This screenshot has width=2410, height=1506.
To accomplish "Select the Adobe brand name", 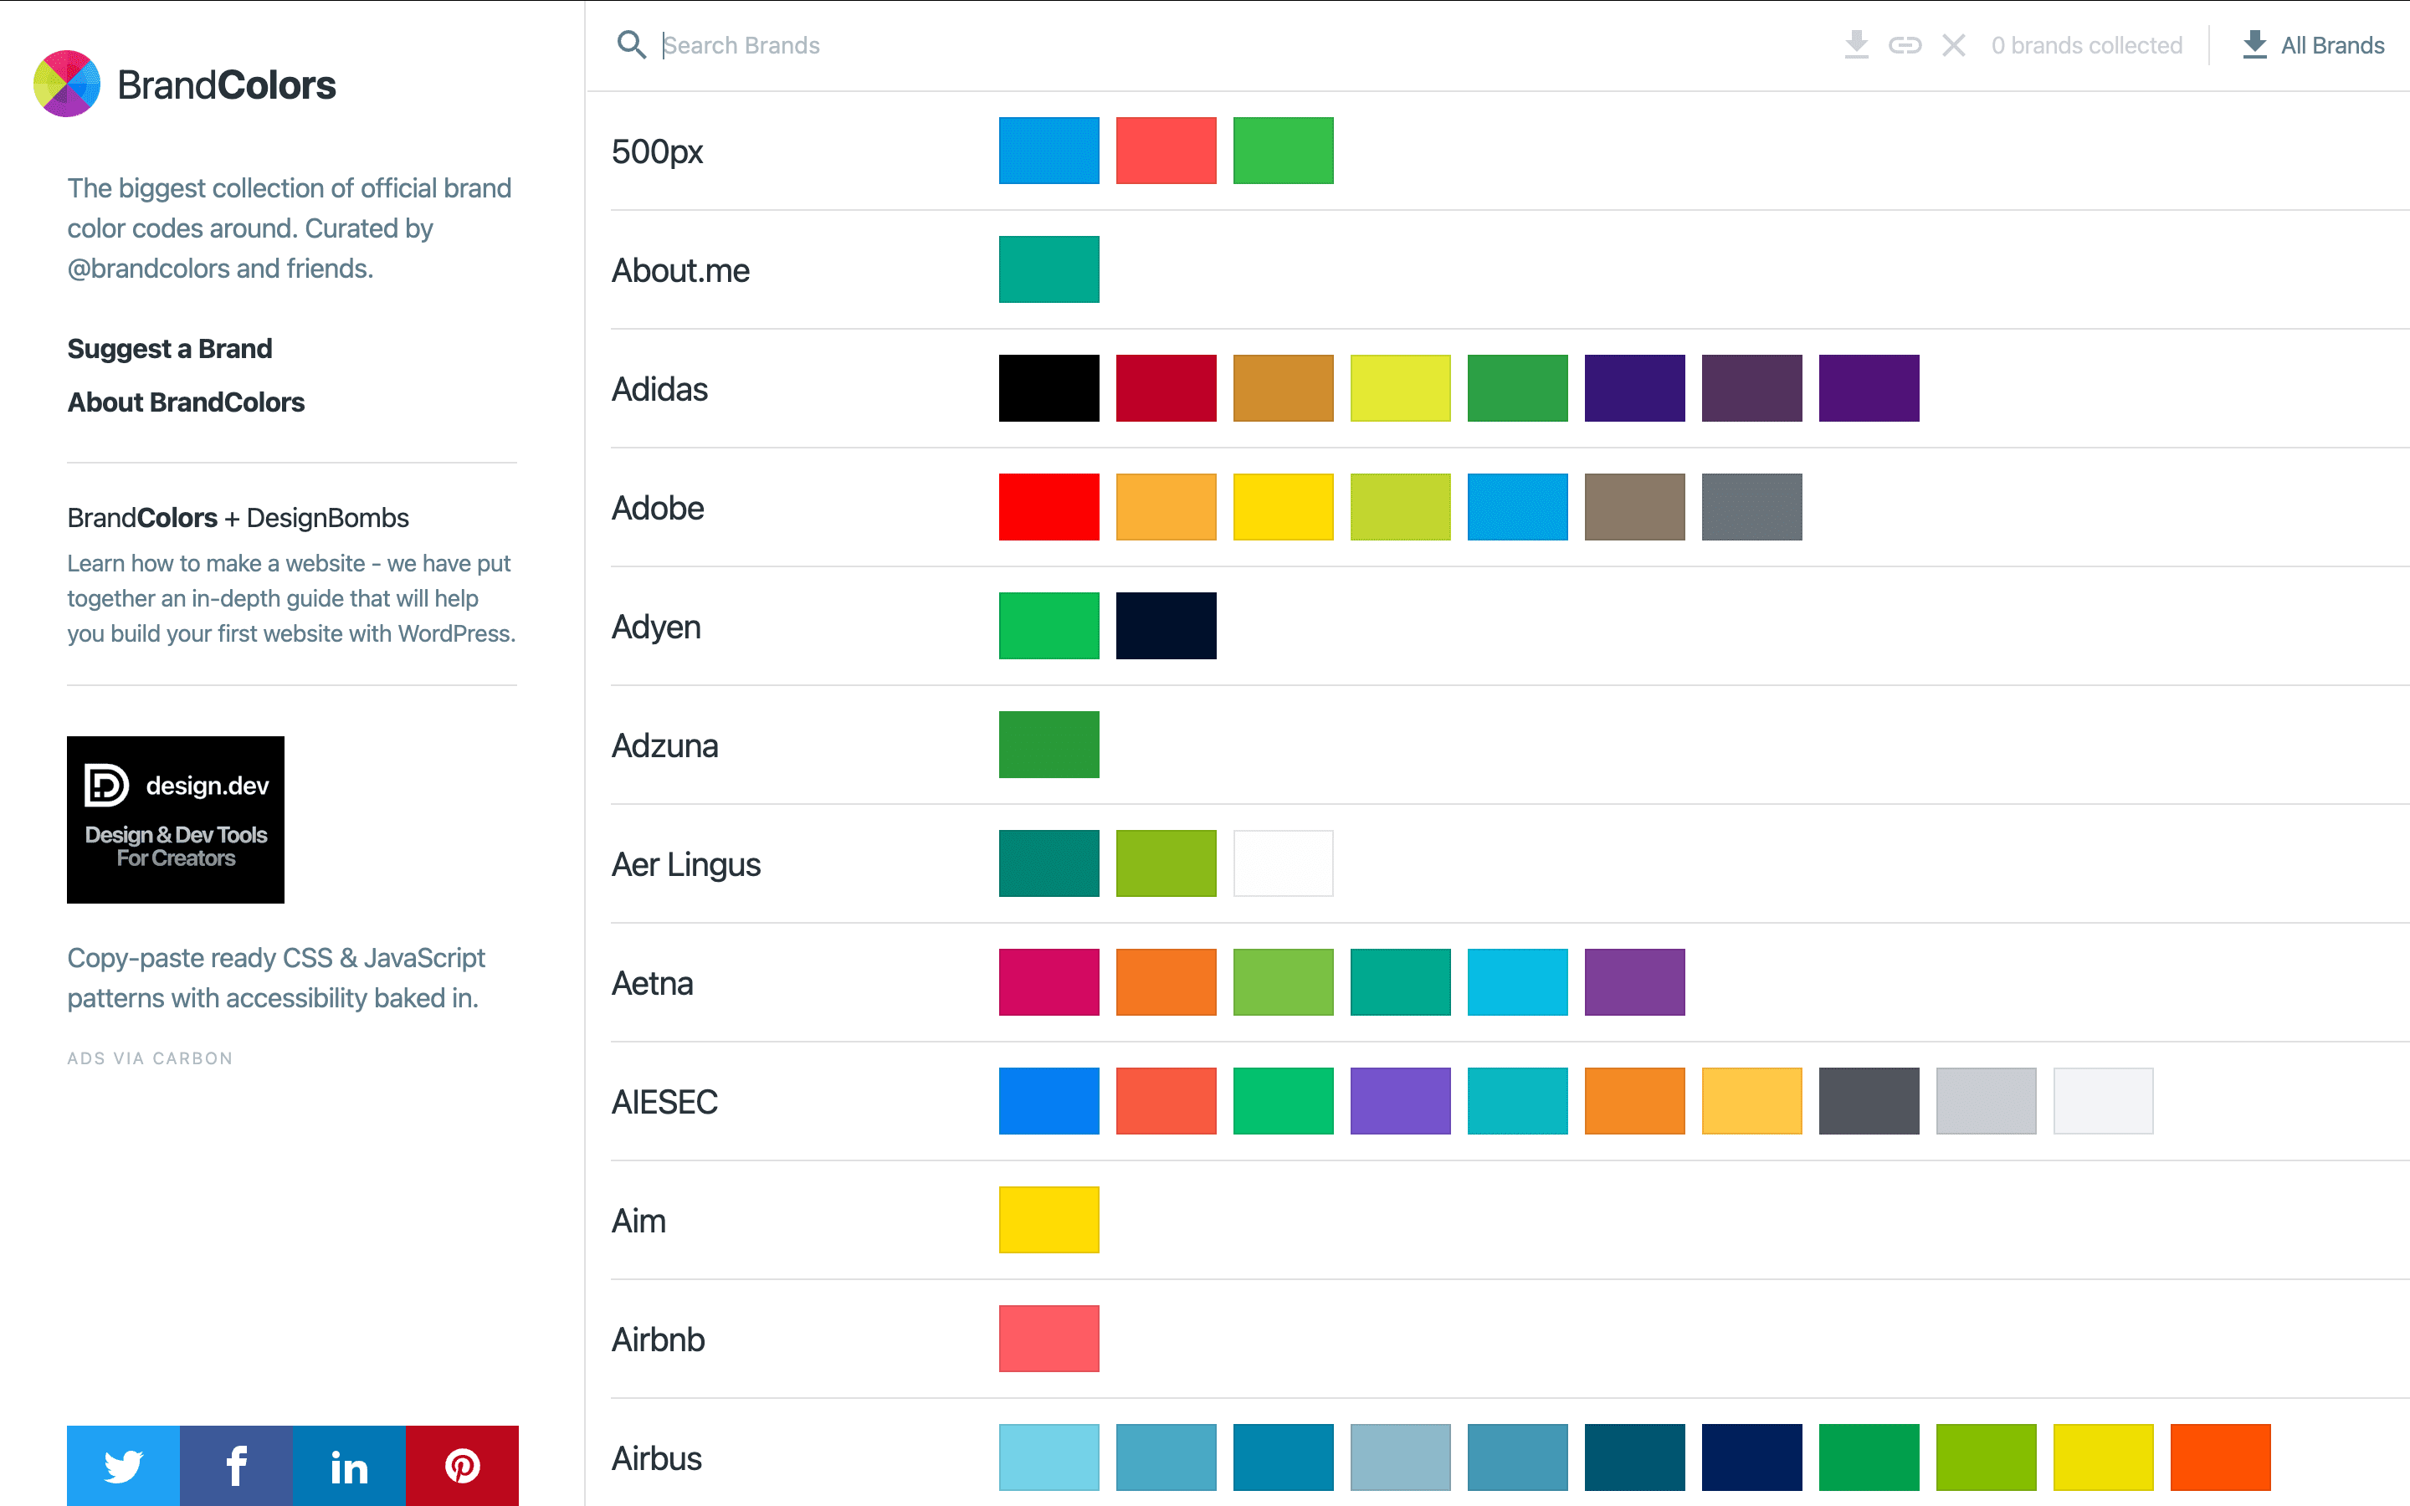I will click(x=657, y=507).
